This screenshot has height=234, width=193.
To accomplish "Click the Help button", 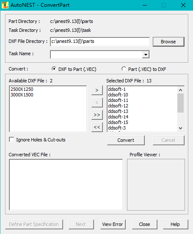I will [x=176, y=224].
